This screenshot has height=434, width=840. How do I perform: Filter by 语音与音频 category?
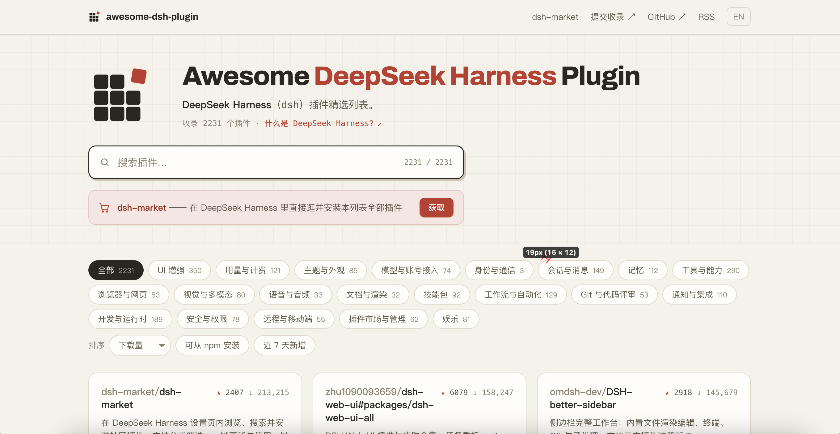coord(295,295)
